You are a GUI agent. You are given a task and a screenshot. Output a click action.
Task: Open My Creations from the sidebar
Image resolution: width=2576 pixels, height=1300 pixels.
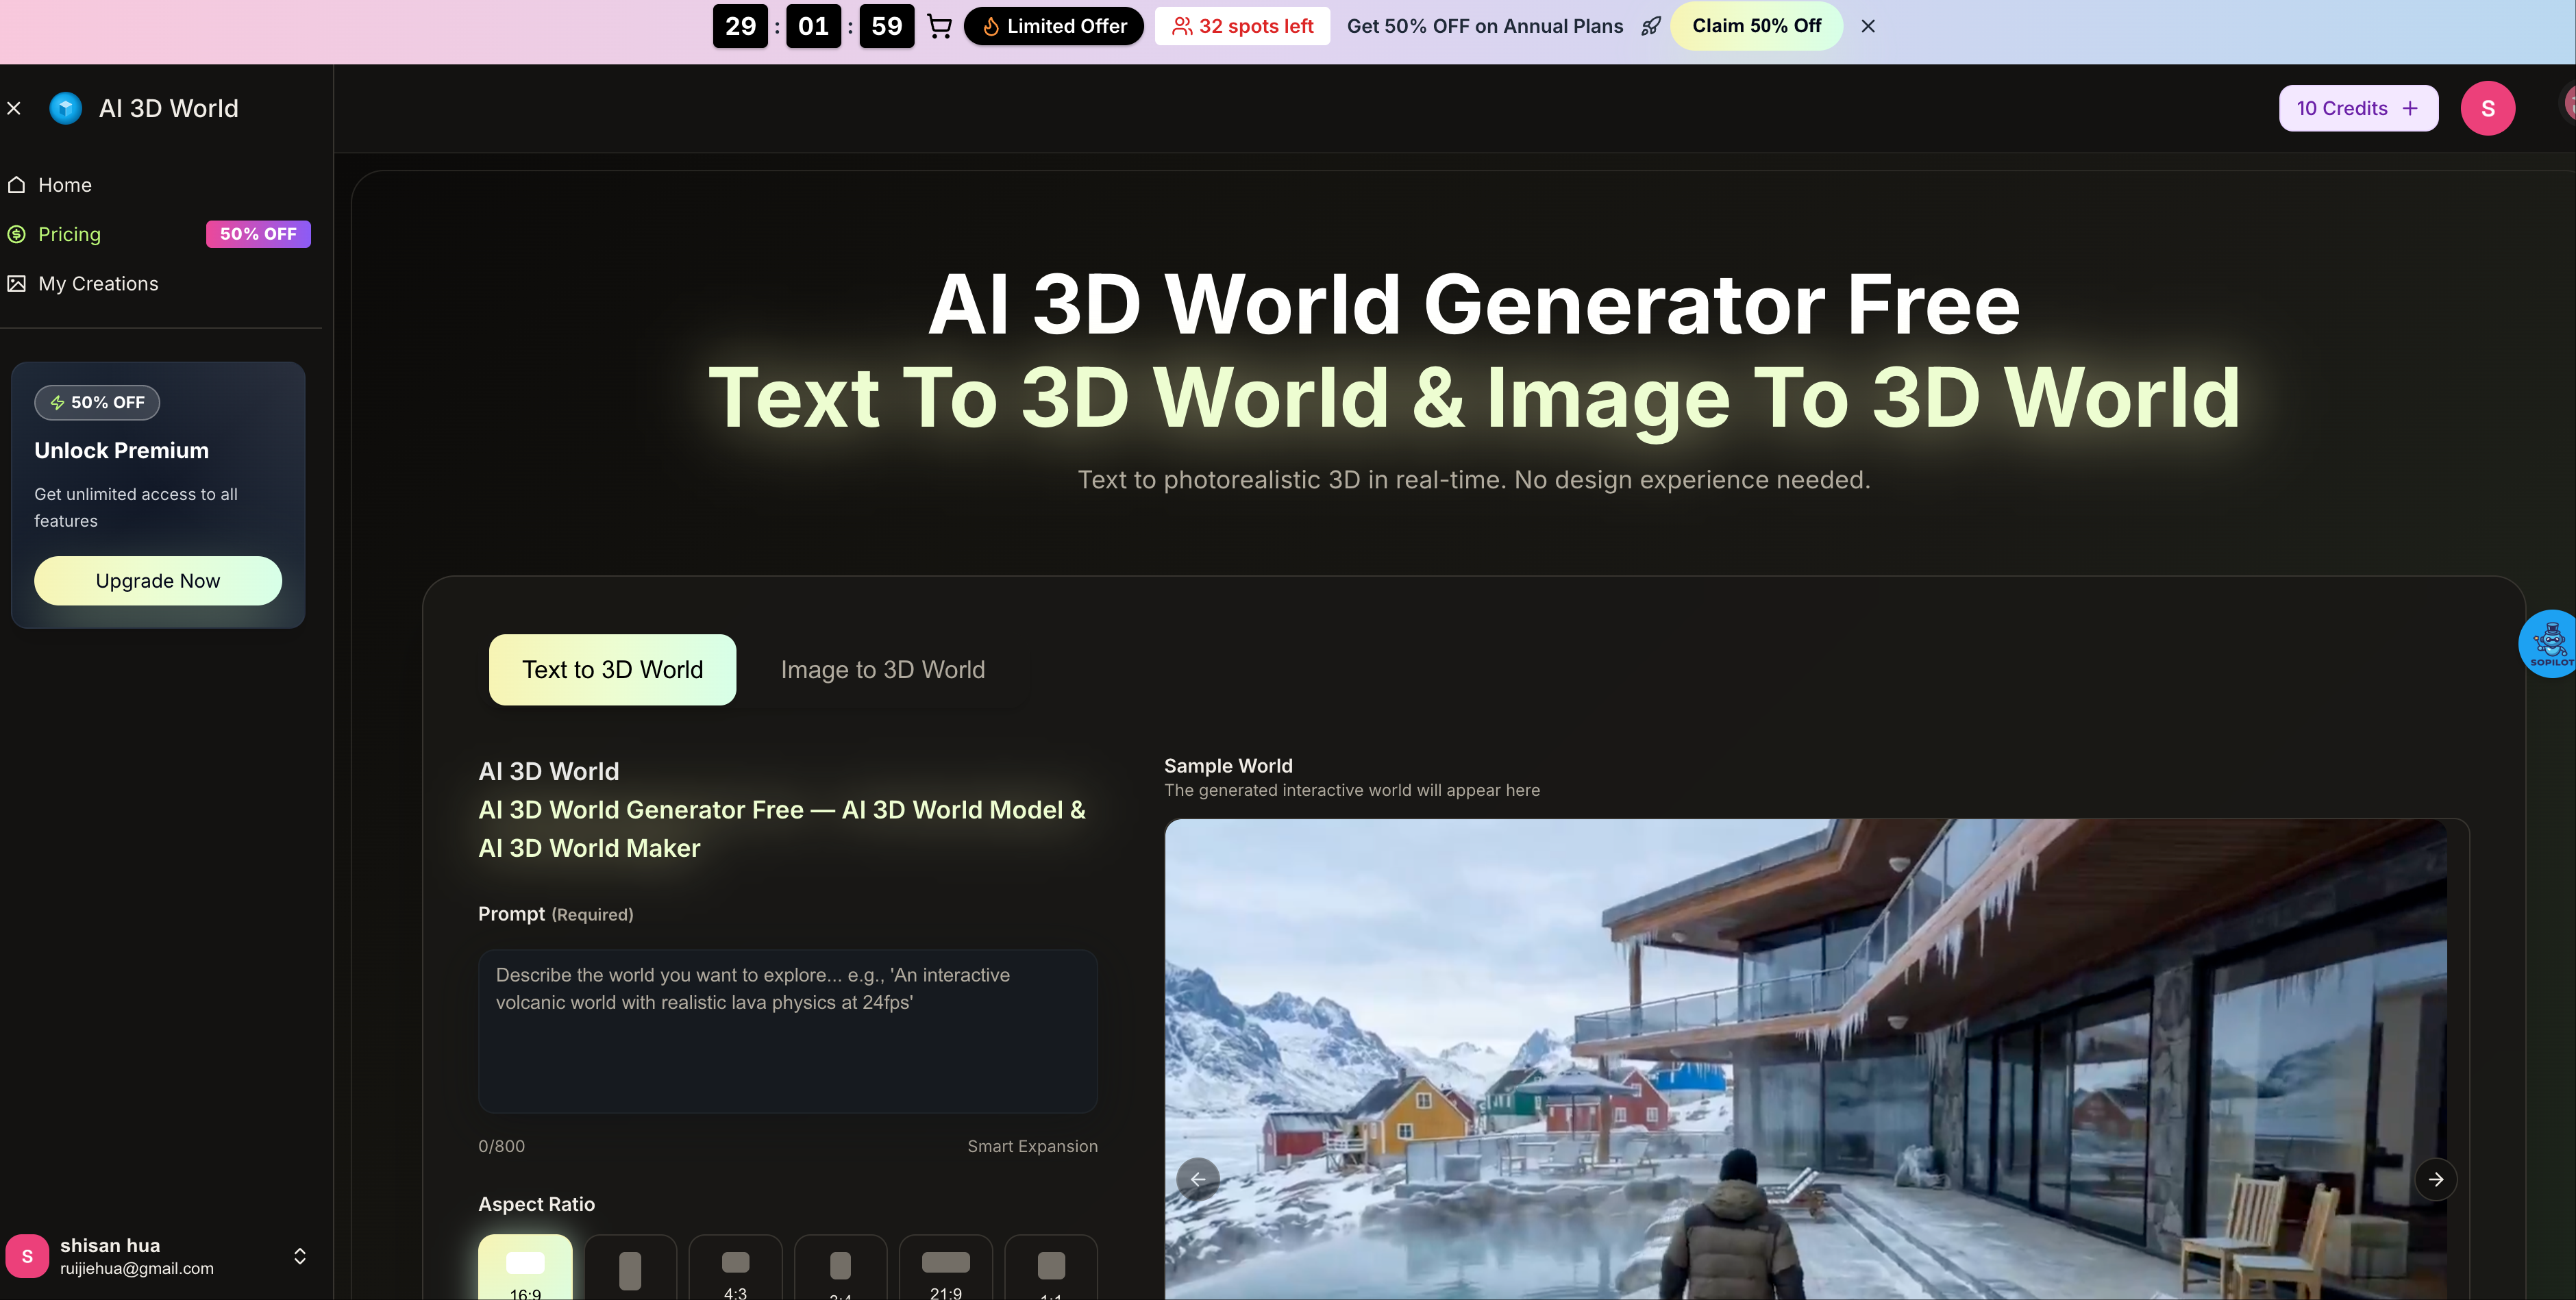[x=16, y=283]
